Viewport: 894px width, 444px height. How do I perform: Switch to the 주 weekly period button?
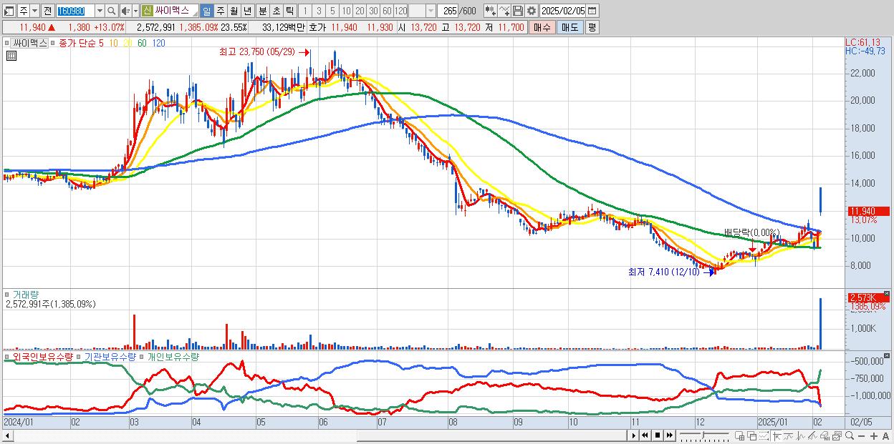tap(220, 11)
